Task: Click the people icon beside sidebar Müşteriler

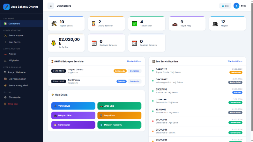Action: click(5, 60)
